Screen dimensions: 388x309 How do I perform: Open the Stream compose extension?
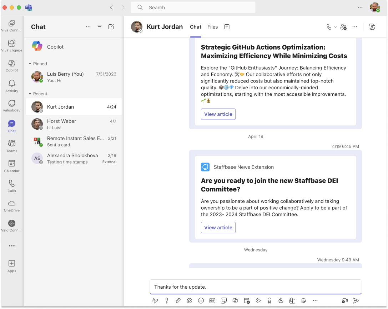pos(258,300)
